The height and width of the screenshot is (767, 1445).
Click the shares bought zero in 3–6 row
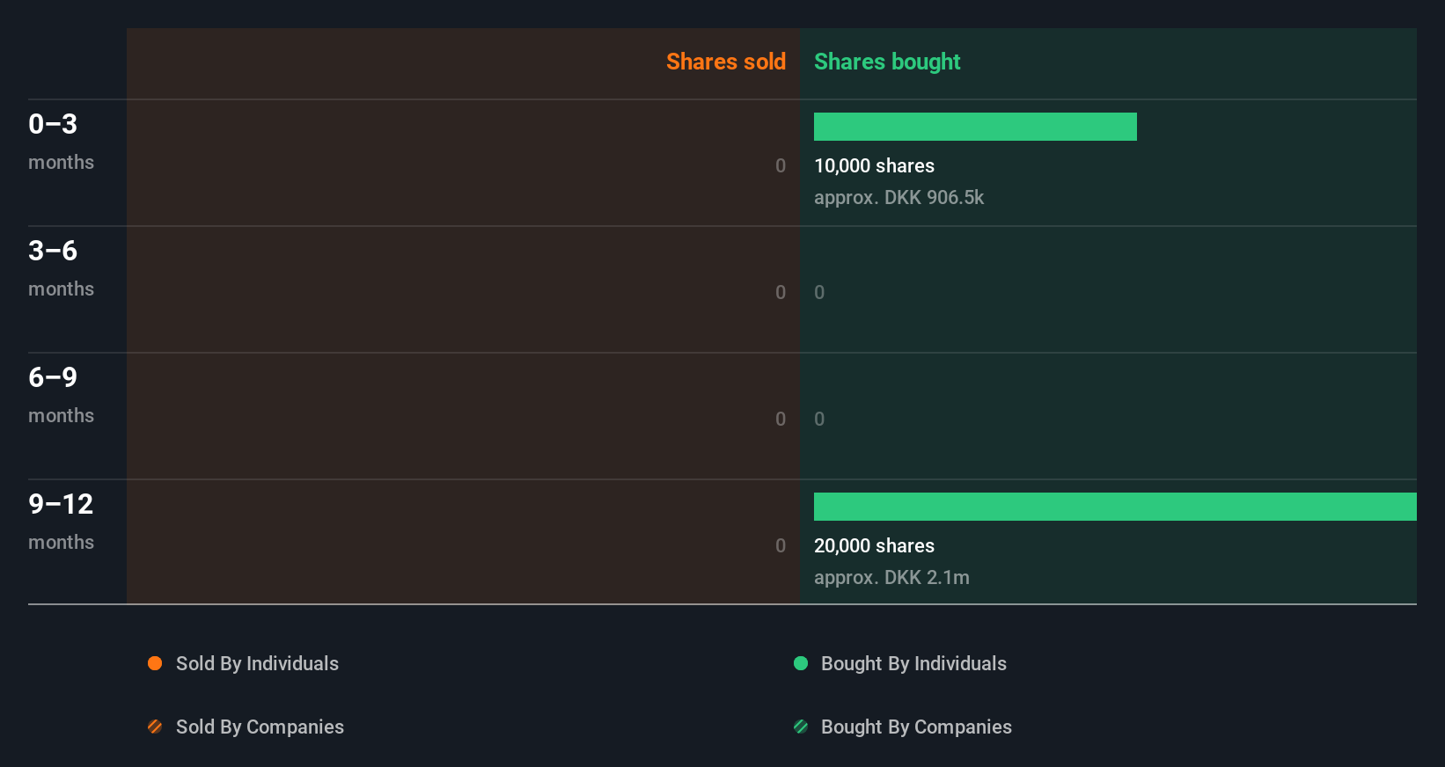click(819, 292)
